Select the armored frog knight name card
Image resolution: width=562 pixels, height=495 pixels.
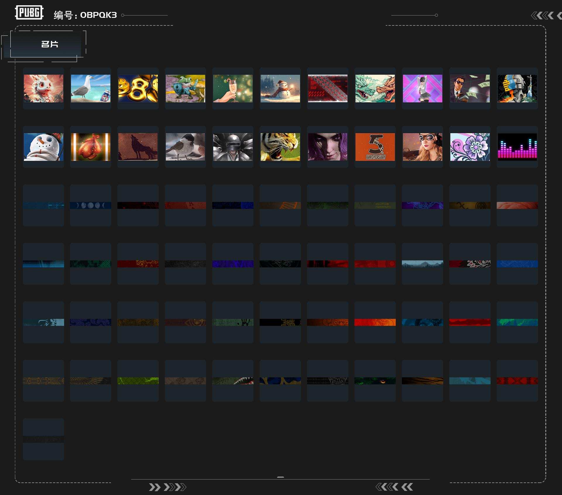pyautogui.click(x=186, y=88)
